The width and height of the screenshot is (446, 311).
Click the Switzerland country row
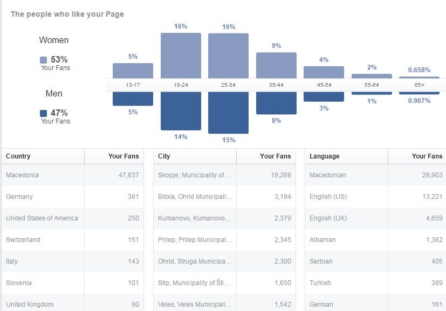pos(72,240)
